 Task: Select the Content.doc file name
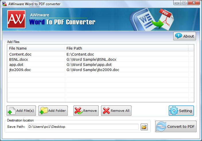20,54
